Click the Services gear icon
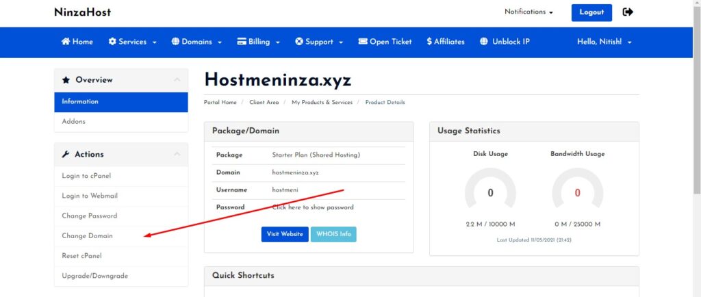Screen dimensions: 701x297 click(x=112, y=42)
